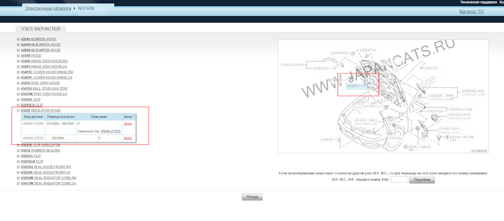Open the 65401F COVER-HOOD HINGE,LH link
504x221 pixels.
47,77
